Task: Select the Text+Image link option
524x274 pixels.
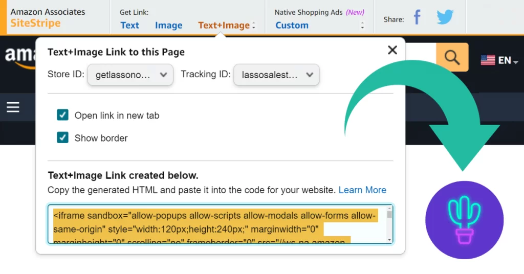Action: click(x=224, y=26)
